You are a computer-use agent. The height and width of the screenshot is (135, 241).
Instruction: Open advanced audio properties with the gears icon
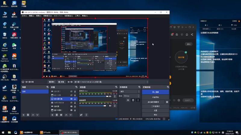click(x=81, y=115)
